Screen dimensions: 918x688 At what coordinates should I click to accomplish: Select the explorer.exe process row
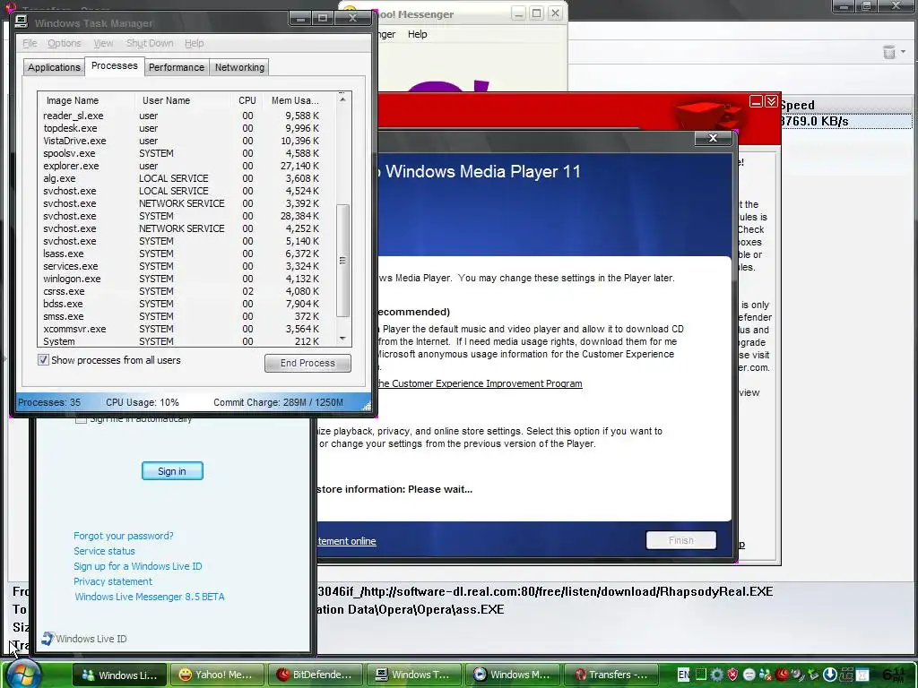[x=186, y=166]
